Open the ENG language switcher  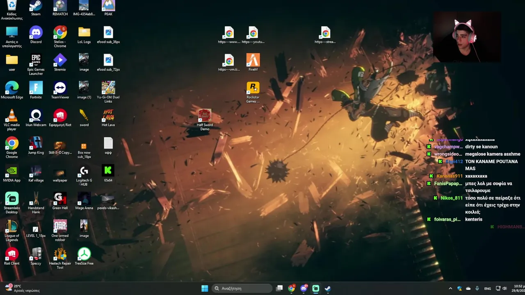[488, 288]
